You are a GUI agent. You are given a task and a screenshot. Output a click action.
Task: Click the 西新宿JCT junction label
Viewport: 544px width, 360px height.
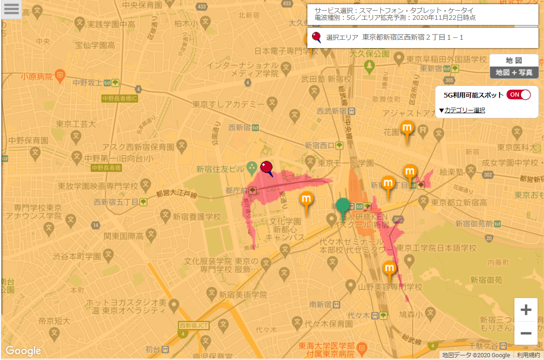click(194, 325)
